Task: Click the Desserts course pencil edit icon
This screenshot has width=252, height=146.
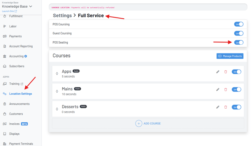Action: coord(218,107)
